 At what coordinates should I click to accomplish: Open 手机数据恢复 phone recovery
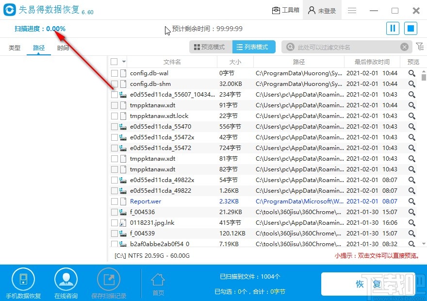23,284
